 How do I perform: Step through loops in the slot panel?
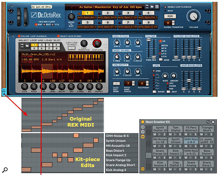pyautogui.click(x=22, y=46)
